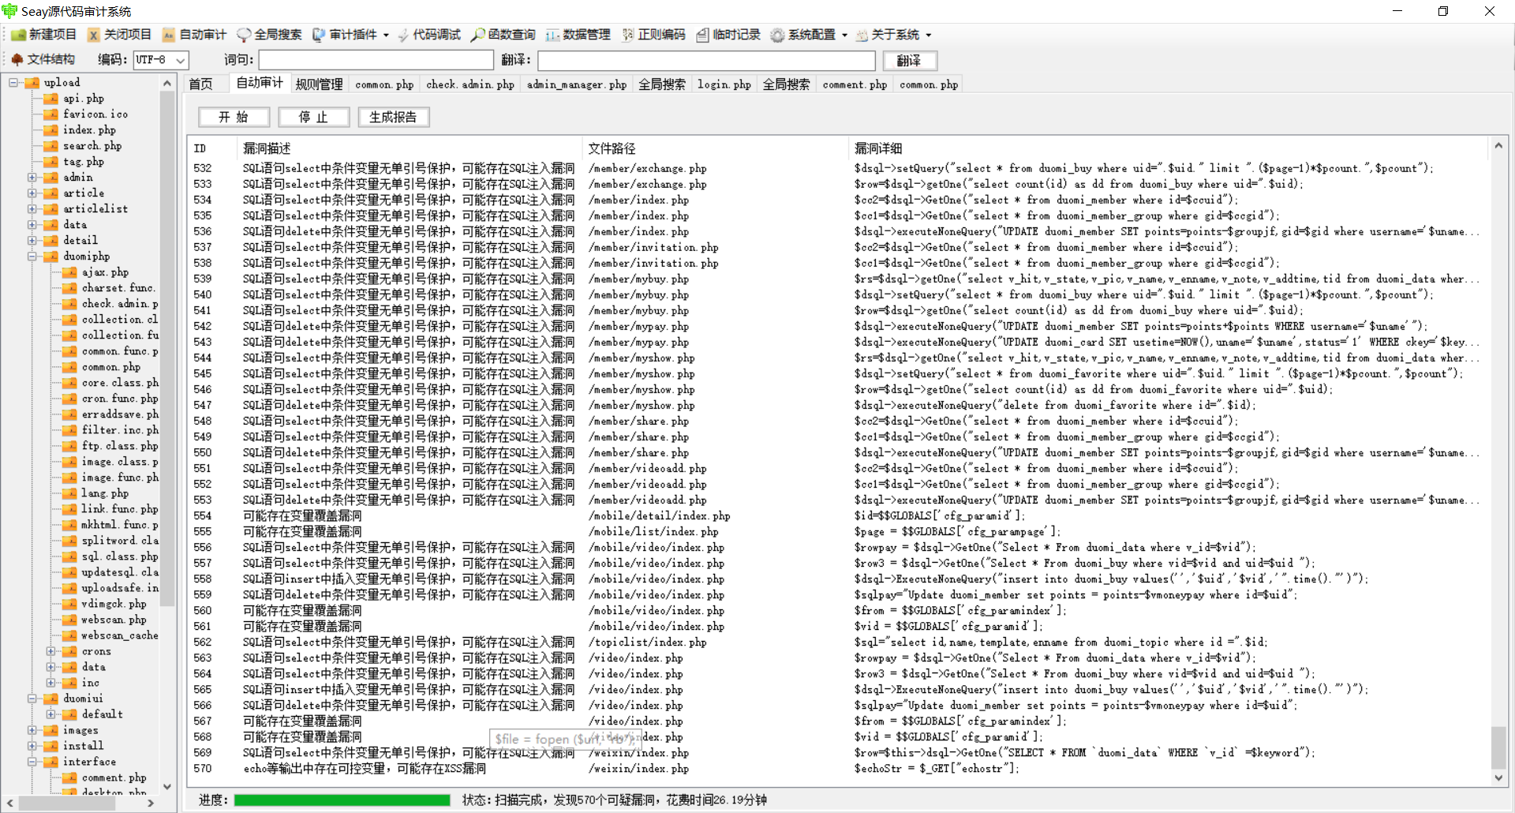Image resolution: width=1515 pixels, height=813 pixels.
Task: Open the admin_manager.php tab
Action: tap(577, 84)
